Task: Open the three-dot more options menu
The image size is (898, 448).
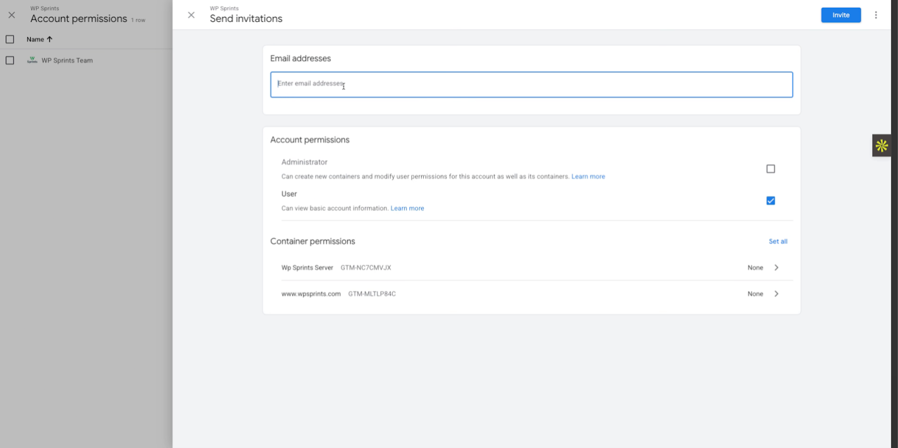Action: click(876, 15)
